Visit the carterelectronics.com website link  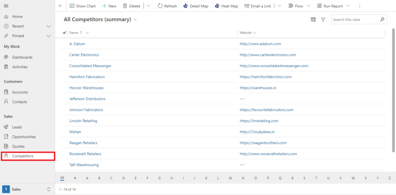click(268, 55)
